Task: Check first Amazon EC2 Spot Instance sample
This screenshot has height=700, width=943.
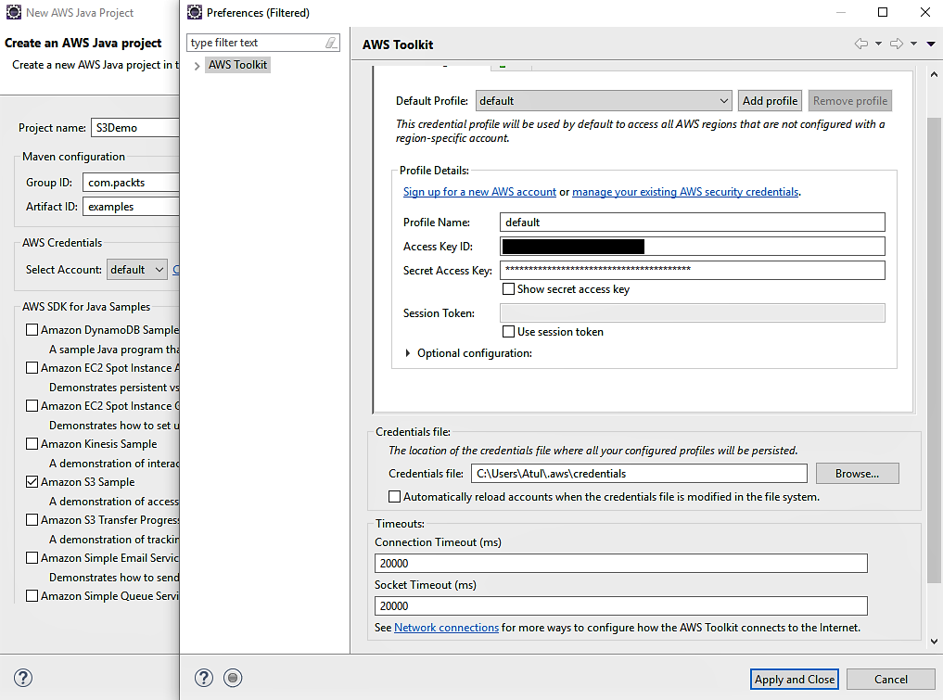Action: coord(32,367)
